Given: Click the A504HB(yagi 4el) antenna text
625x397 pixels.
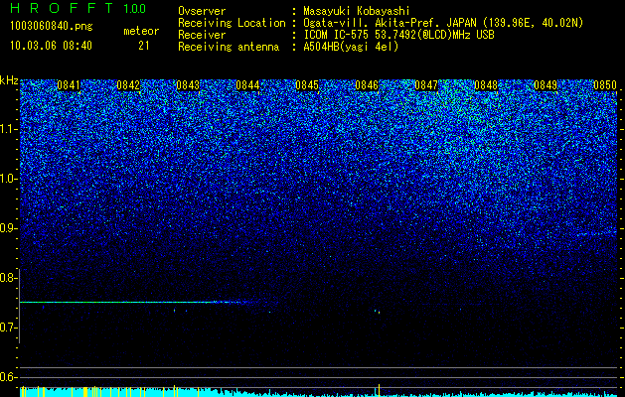Looking at the screenshot, I should coord(351,47).
